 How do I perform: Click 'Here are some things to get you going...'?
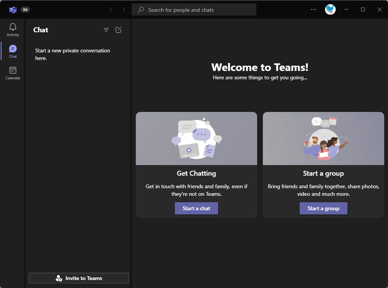pyautogui.click(x=260, y=77)
